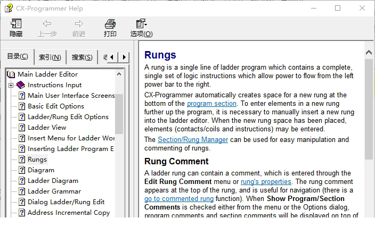This screenshot has height=226, width=375.
Task: Select Dialog Ladder/Rung Edit topic
Action: click(66, 202)
